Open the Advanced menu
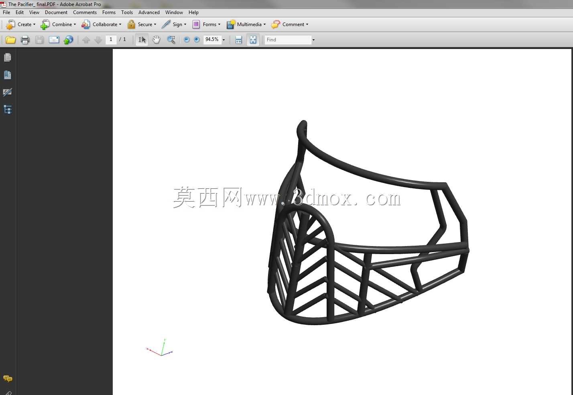The height and width of the screenshot is (395, 573). tap(149, 12)
